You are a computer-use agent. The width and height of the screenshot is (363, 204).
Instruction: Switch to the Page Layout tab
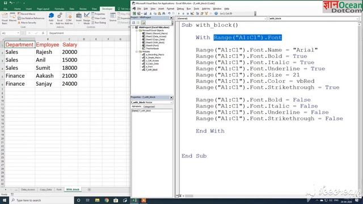43,9
